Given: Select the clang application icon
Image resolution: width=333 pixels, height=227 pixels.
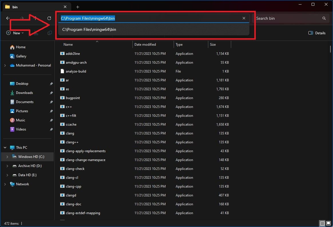Looking at the screenshot, I should click(x=62, y=133).
